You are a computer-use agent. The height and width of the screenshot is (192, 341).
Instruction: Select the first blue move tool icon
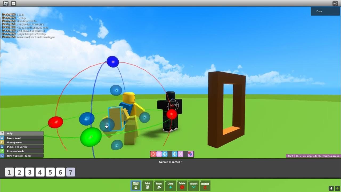[x=165, y=154]
